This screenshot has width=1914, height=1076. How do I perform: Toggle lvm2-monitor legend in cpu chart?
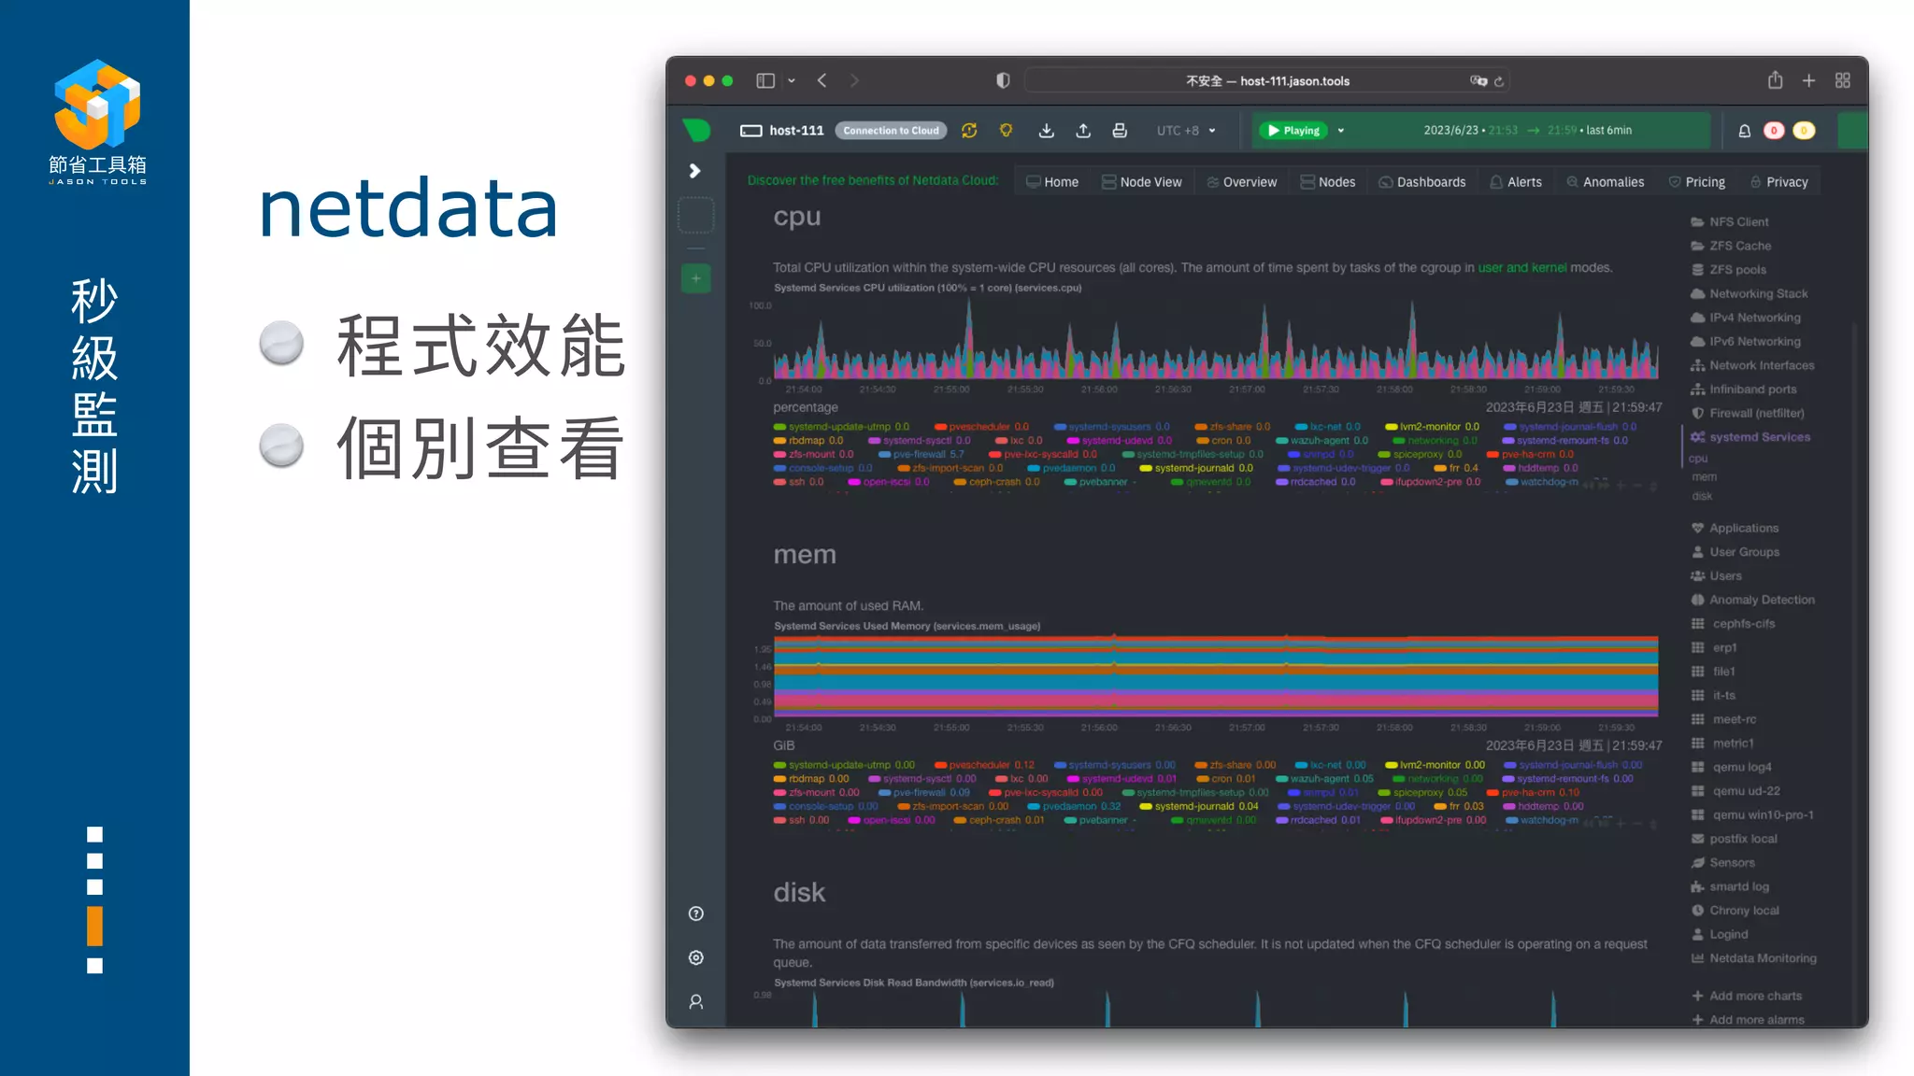(x=1432, y=427)
